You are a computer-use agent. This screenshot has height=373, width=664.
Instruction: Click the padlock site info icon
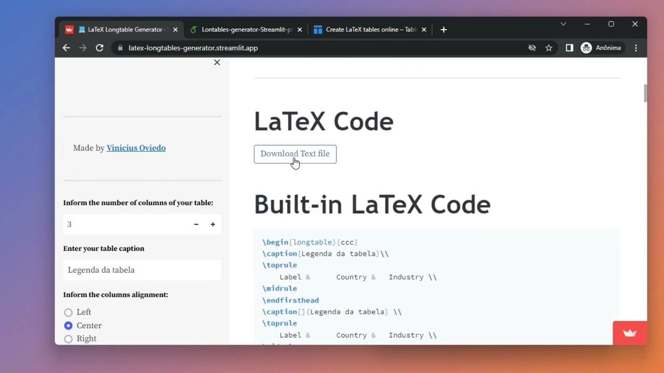(x=120, y=48)
